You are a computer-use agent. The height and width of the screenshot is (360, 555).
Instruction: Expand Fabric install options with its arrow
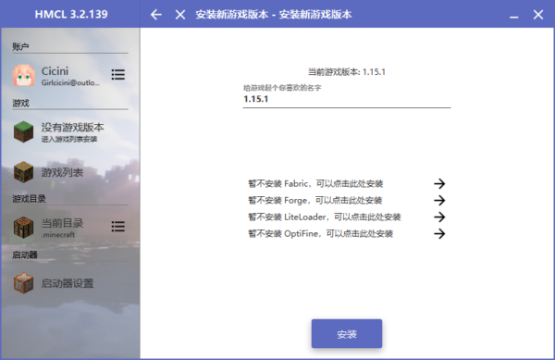pos(439,183)
